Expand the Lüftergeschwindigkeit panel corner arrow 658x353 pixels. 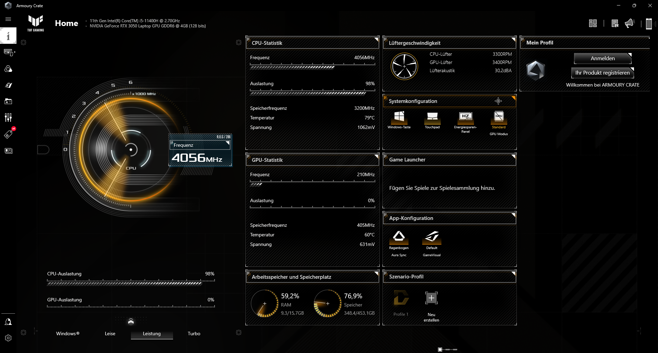point(513,40)
